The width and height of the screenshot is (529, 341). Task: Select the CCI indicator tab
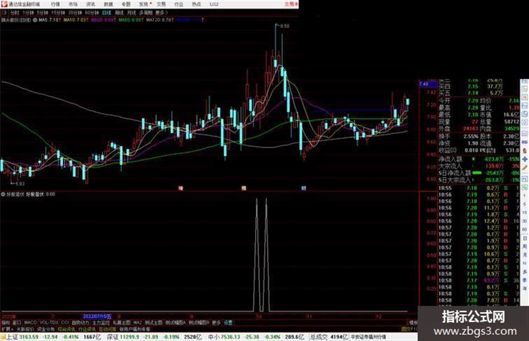65,323
